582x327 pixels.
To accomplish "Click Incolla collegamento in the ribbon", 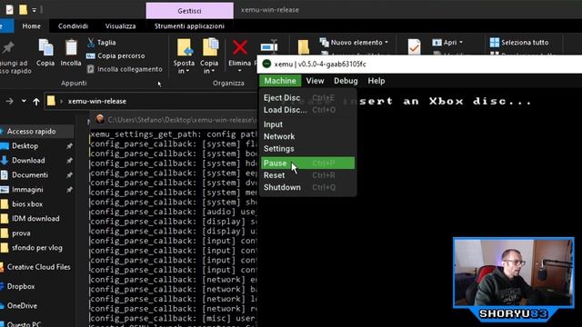I will pyautogui.click(x=125, y=69).
